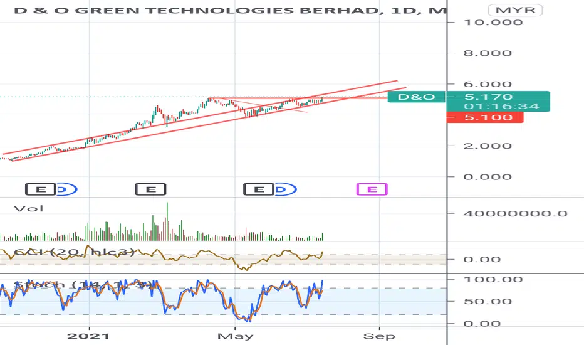The width and height of the screenshot is (584, 345).
Task: Click the 10.000 price scale value
Action: click(x=493, y=23)
